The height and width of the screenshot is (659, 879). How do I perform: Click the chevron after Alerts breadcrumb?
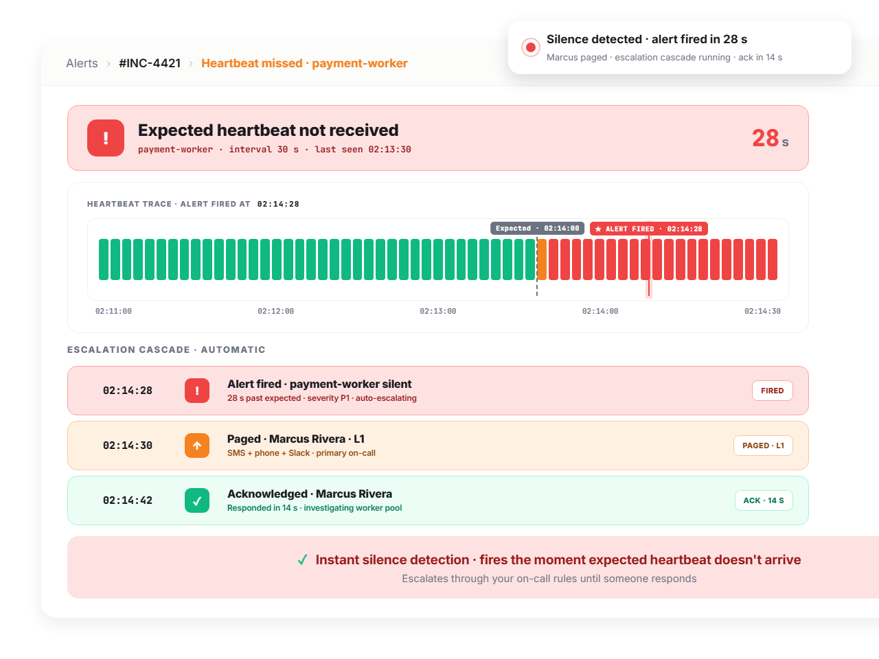(x=109, y=64)
